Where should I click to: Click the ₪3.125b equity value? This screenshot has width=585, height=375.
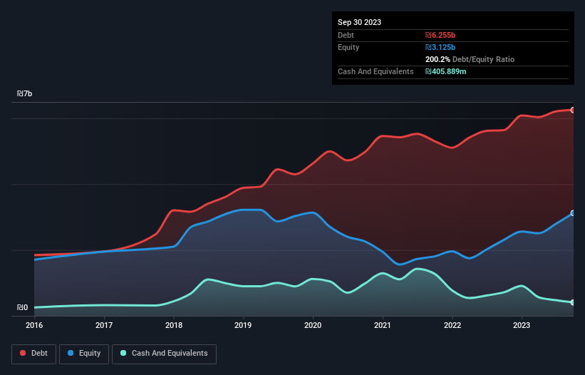tap(440, 47)
